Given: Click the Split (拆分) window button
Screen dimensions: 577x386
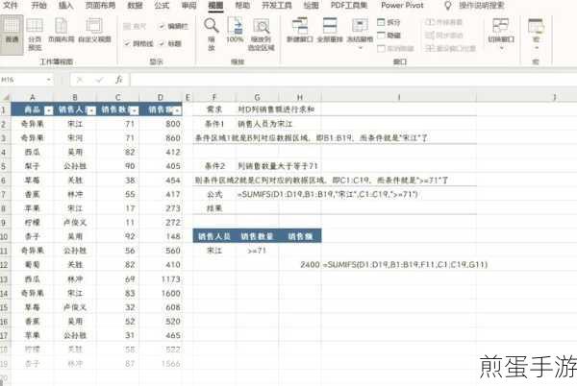Looking at the screenshot, I should click(x=389, y=22).
